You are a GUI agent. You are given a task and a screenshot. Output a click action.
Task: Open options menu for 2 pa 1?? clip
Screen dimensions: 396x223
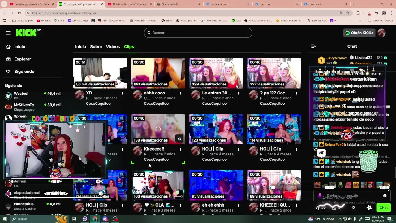pyautogui.click(x=296, y=93)
